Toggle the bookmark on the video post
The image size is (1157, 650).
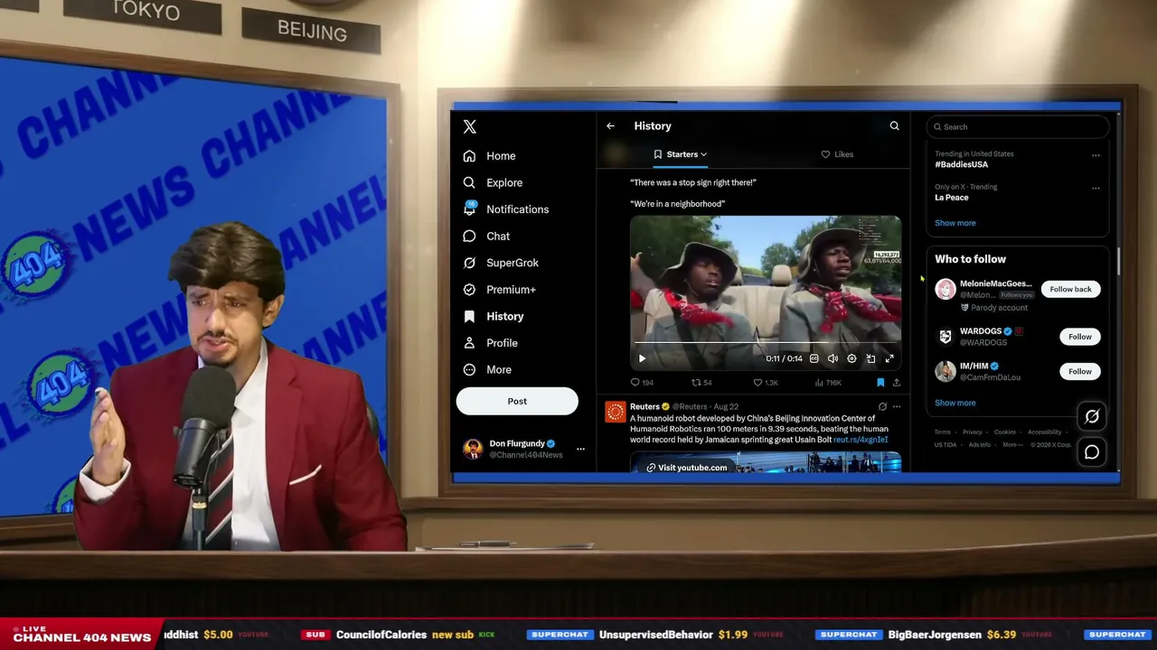tap(880, 383)
